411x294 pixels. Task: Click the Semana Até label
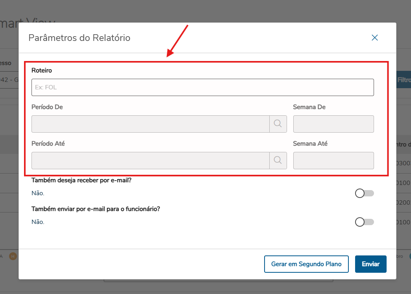pos(310,144)
